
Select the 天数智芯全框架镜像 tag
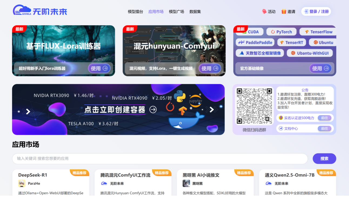[260, 53]
